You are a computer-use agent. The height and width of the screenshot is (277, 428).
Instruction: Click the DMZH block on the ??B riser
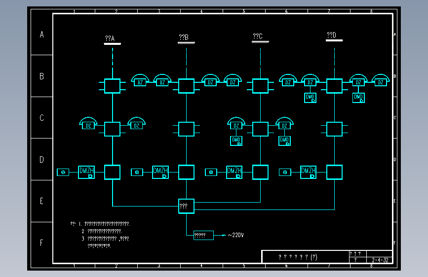[160, 173]
